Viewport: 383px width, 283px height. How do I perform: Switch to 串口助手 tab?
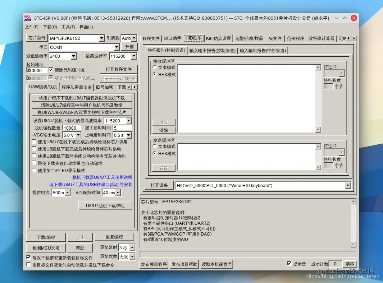click(173, 38)
